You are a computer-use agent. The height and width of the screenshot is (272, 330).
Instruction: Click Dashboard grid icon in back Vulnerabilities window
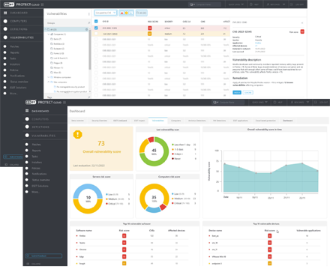5,13
